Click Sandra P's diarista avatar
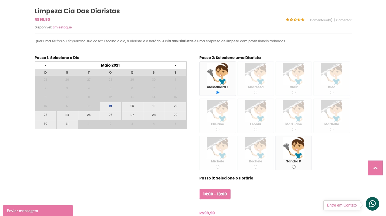The image size is (386, 216). point(293,148)
